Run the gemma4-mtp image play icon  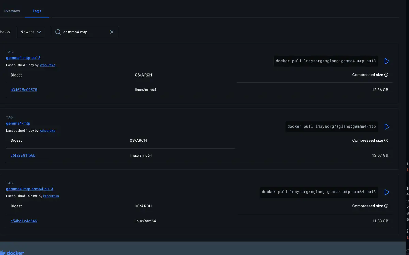387,126
